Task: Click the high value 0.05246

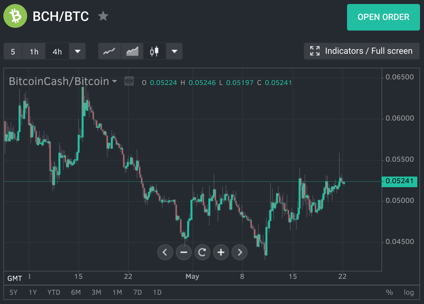Action: [202, 83]
